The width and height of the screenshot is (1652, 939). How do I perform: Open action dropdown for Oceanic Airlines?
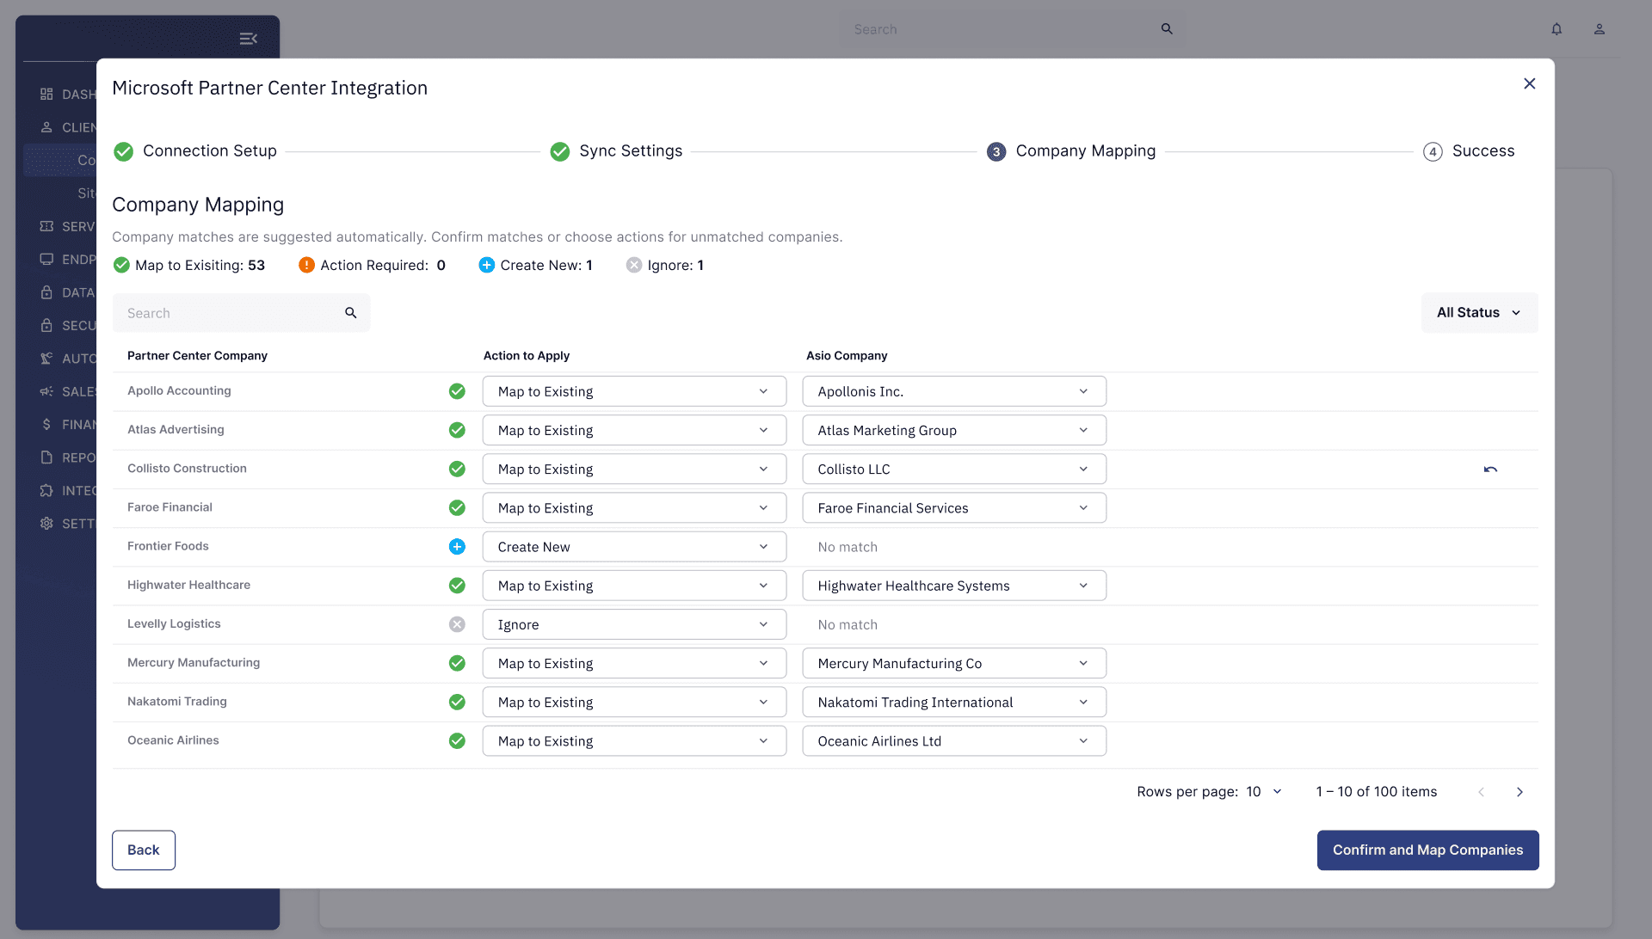(x=634, y=741)
